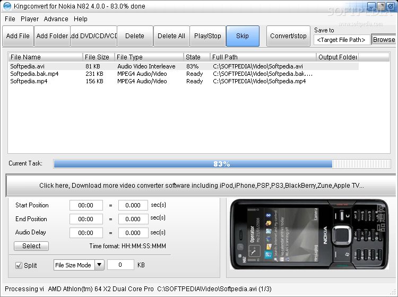The image size is (398, 297).
Task: Click the Start Position time field
Action: (x=86, y=205)
